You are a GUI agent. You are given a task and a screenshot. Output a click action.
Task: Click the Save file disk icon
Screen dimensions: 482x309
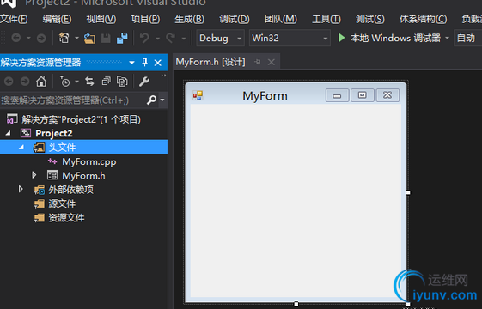(x=106, y=39)
